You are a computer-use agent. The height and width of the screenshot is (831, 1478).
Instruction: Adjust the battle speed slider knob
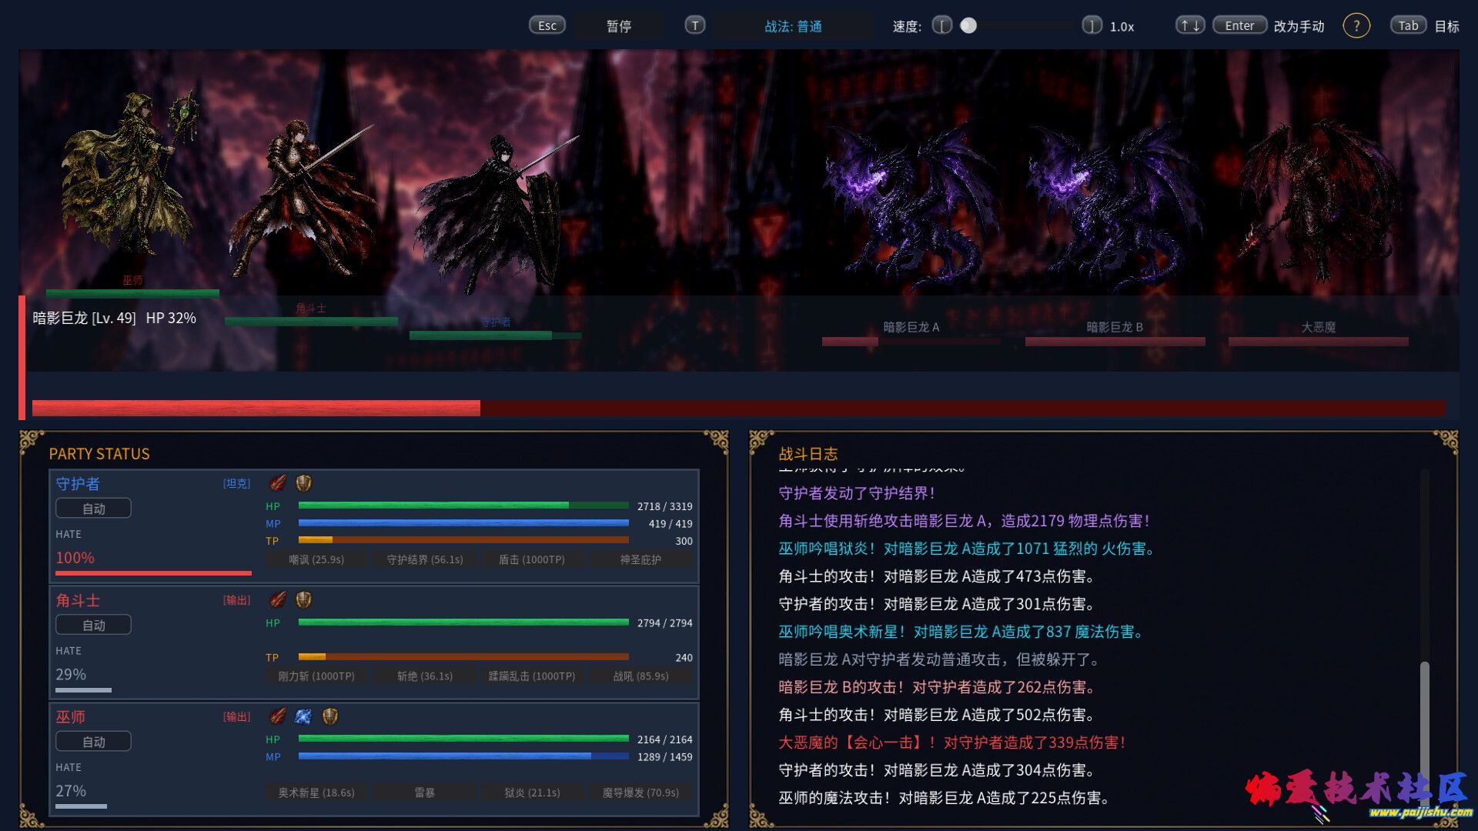tap(968, 25)
